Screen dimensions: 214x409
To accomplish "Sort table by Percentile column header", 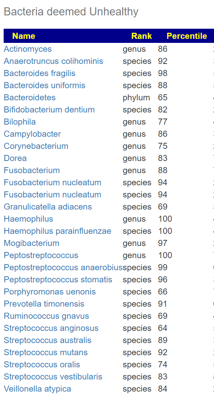I will tap(186, 36).
